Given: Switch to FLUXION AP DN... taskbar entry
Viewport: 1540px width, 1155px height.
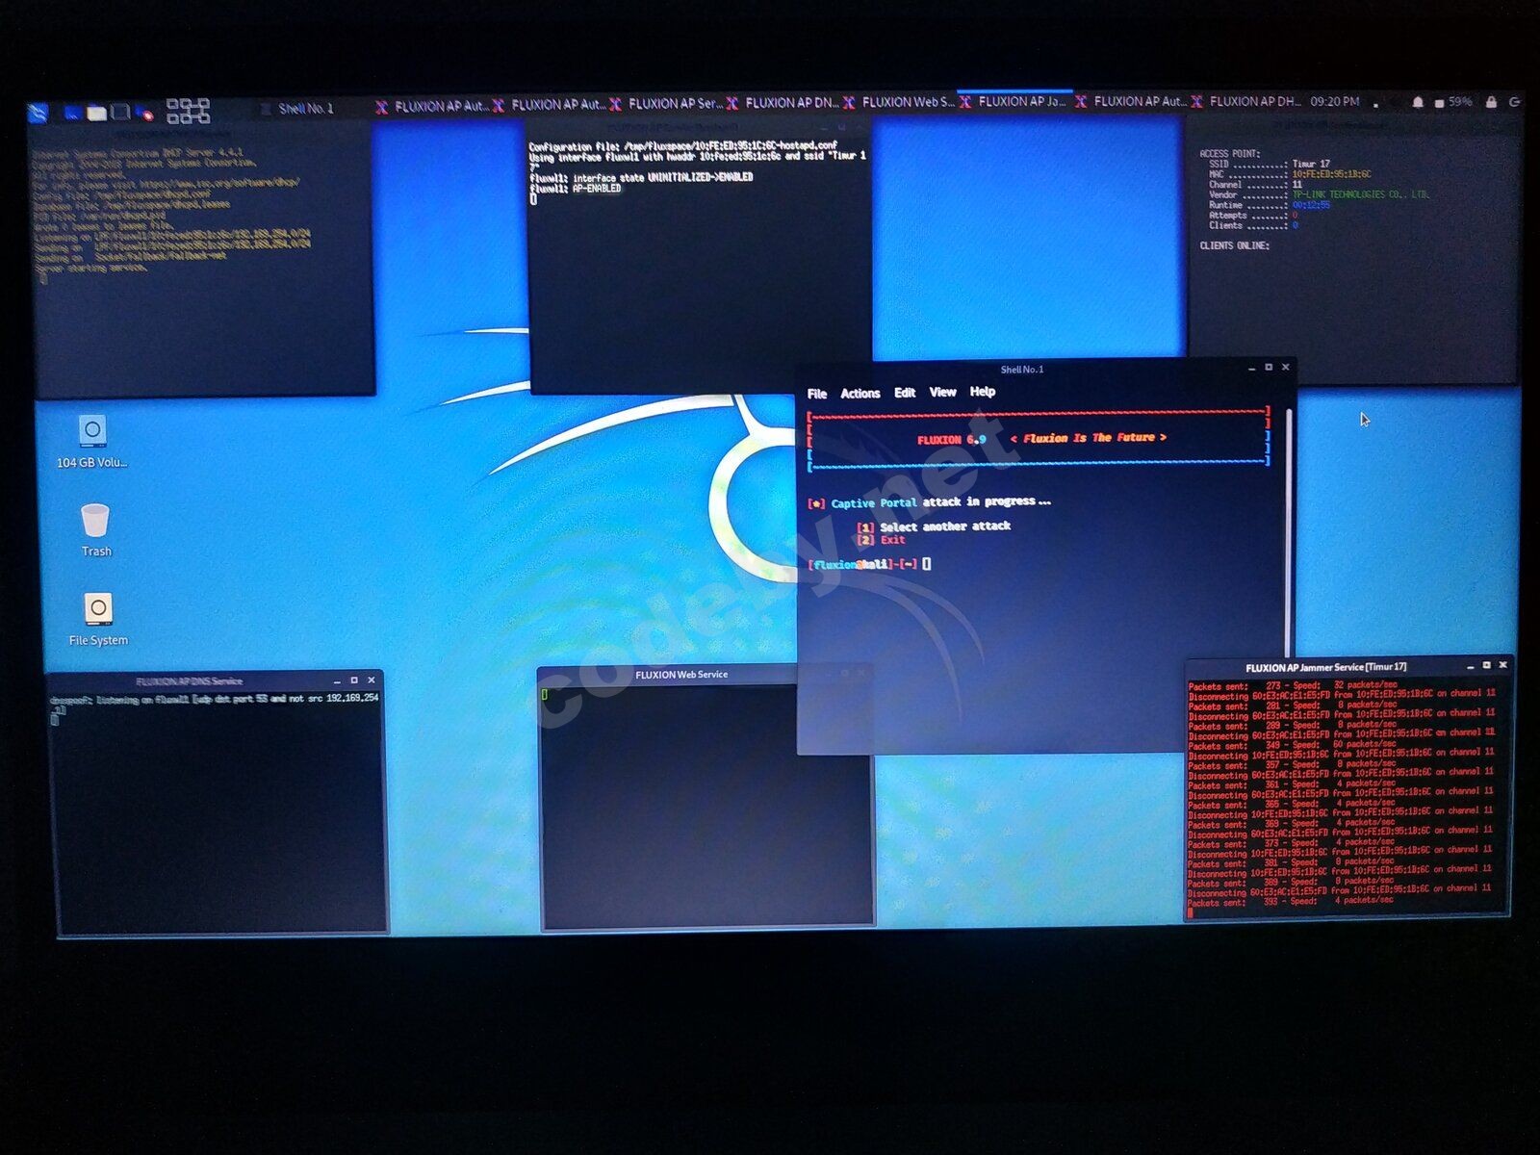Looking at the screenshot, I should (783, 103).
